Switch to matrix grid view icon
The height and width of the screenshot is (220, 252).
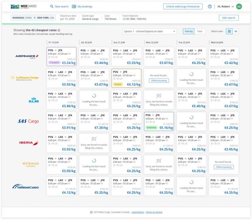point(229,31)
